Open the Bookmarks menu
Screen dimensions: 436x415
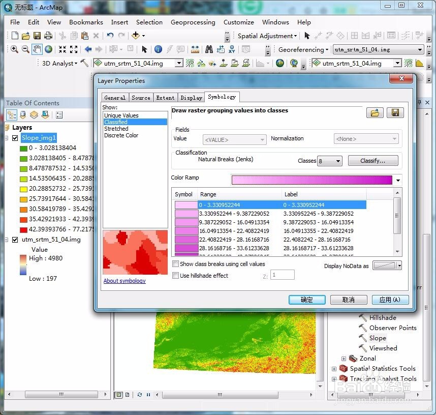coord(86,22)
